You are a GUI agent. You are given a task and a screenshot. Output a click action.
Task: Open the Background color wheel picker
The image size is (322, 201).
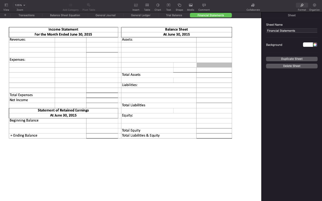(316, 45)
